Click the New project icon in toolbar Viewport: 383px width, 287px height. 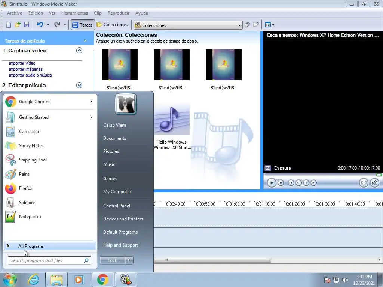pos(9,25)
